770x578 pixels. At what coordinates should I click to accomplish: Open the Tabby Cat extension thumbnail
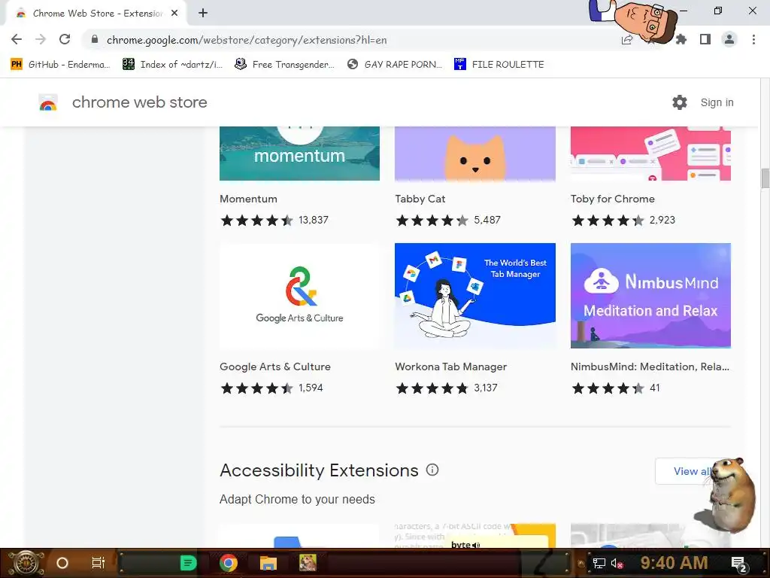475,154
